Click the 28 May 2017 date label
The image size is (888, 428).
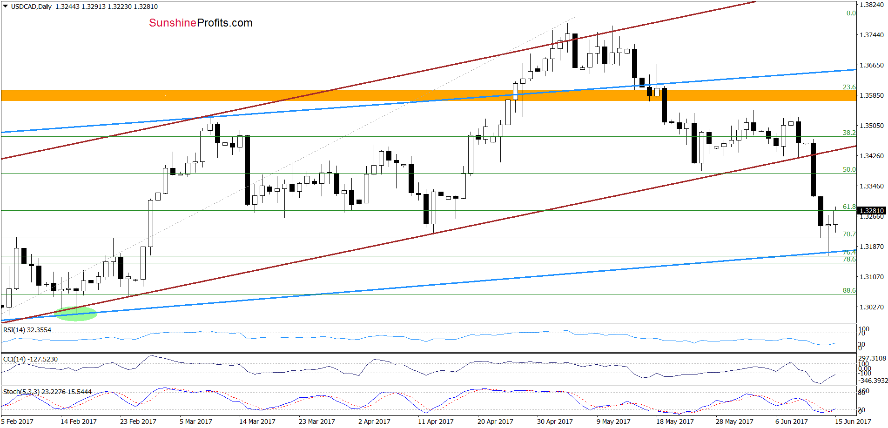click(734, 421)
